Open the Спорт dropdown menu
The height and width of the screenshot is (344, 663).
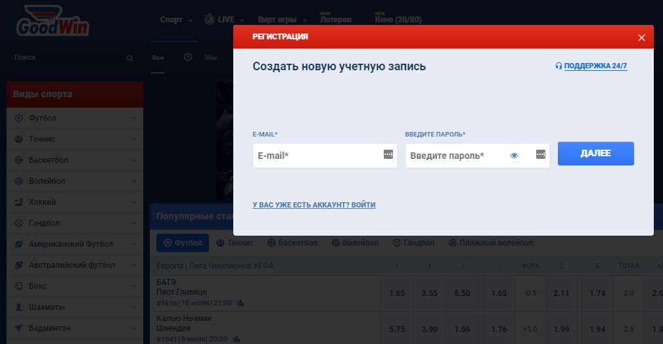(176, 20)
